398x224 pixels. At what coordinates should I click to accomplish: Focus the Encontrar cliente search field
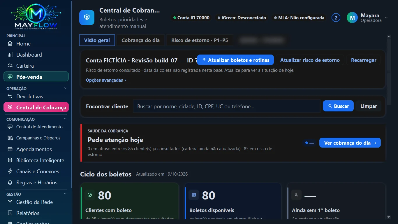227,106
